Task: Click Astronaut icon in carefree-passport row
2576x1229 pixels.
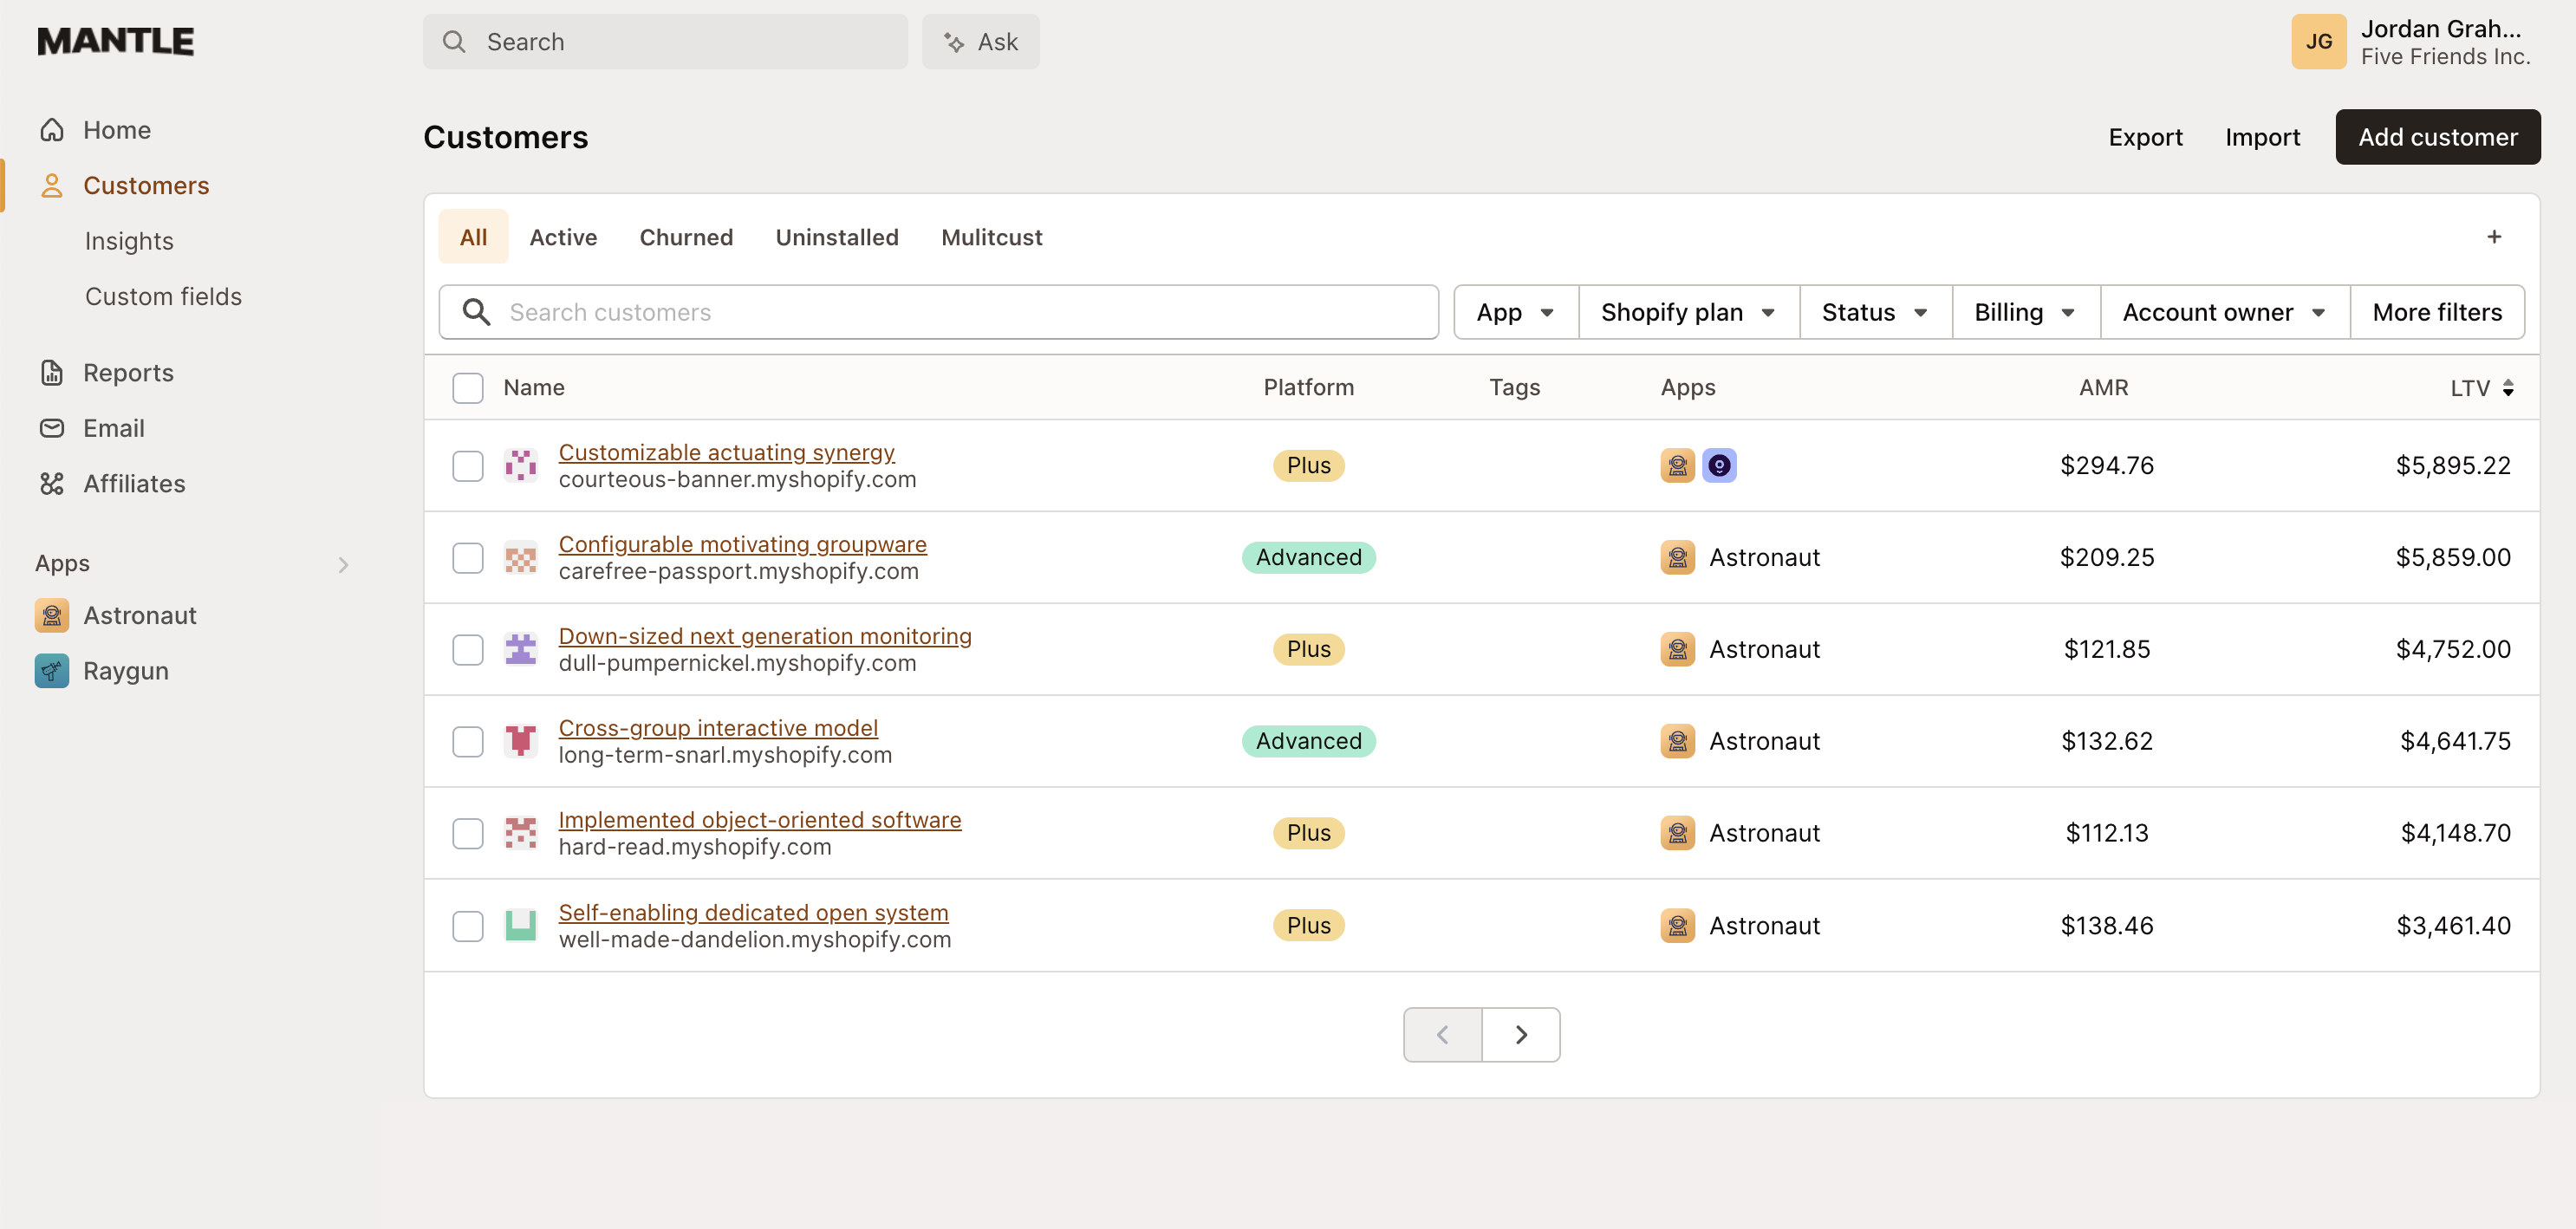Action: [x=1677, y=557]
